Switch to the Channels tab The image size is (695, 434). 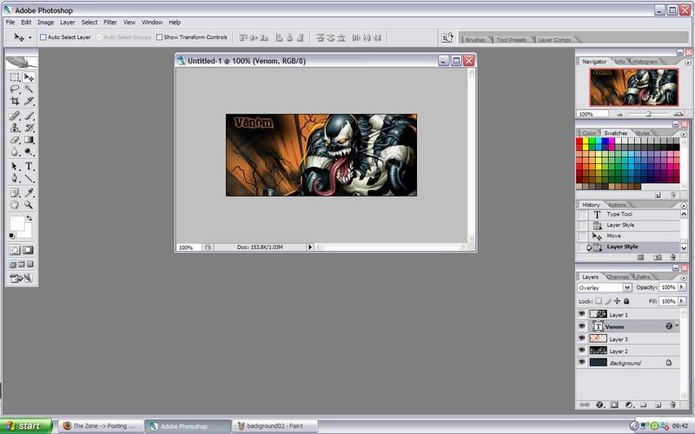[618, 277]
